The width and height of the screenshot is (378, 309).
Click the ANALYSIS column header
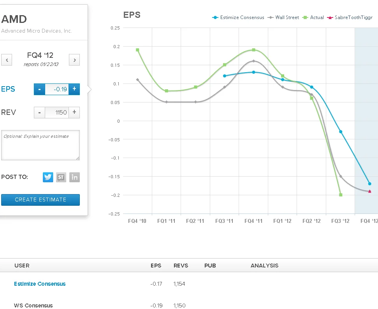pyautogui.click(x=264, y=266)
